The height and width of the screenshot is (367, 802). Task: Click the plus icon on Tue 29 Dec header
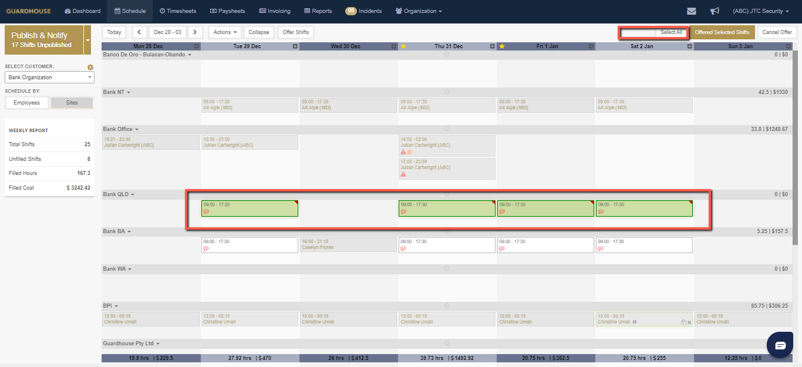295,46
